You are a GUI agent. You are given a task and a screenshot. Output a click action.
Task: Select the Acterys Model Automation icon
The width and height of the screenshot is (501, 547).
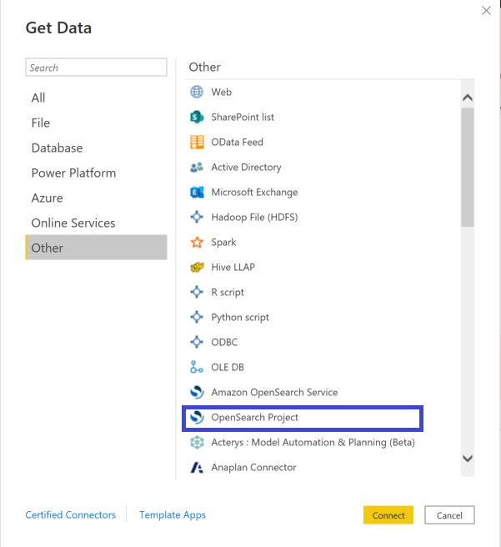(x=197, y=442)
